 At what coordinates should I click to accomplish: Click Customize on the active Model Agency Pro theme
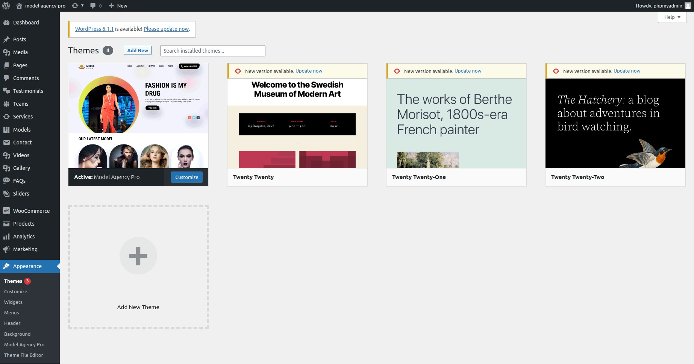click(x=187, y=177)
